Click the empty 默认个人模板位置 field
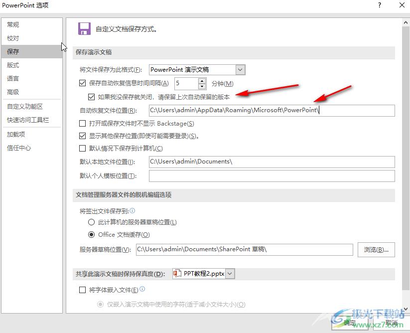Viewport: 410px width, 333px height. point(272,176)
